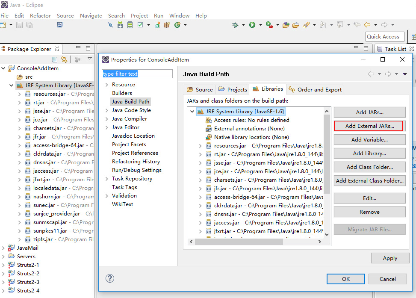Open the Refactor menu
The height and width of the screenshot is (298, 416).
click(x=40, y=16)
